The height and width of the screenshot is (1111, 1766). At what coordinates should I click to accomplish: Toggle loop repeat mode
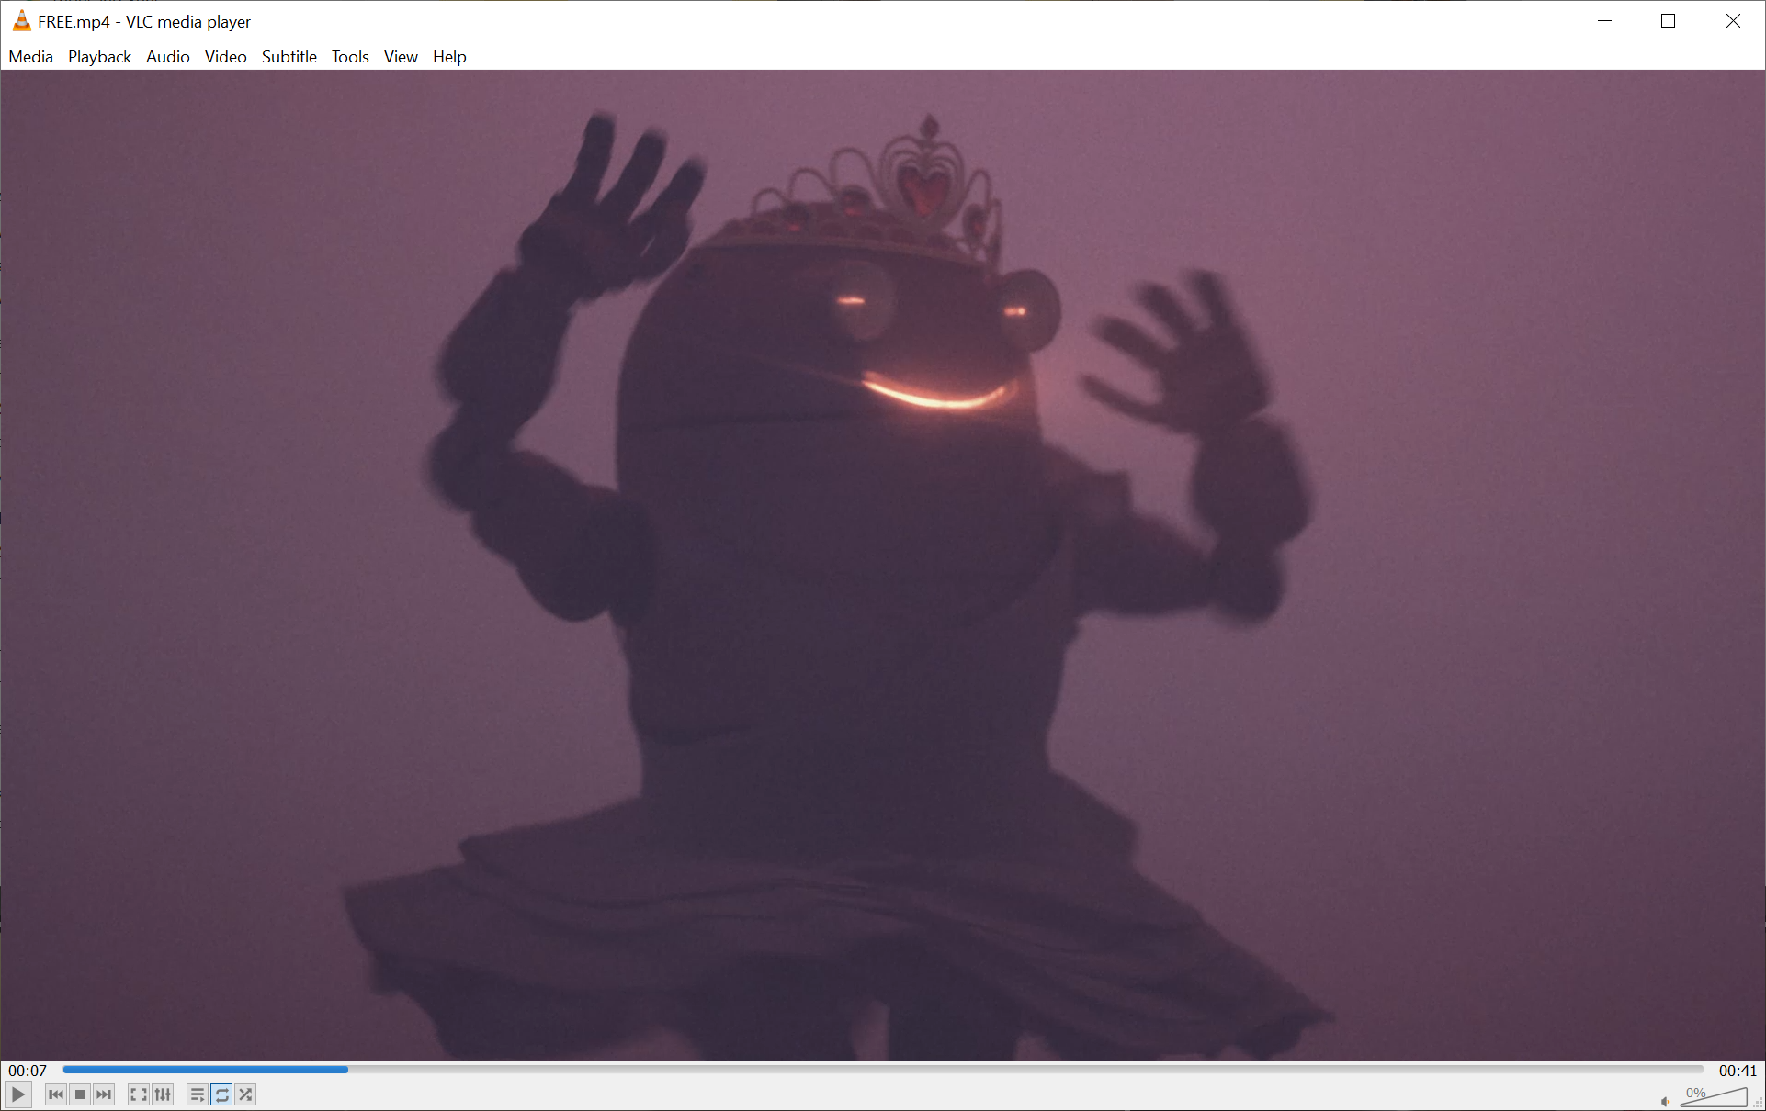[221, 1094]
